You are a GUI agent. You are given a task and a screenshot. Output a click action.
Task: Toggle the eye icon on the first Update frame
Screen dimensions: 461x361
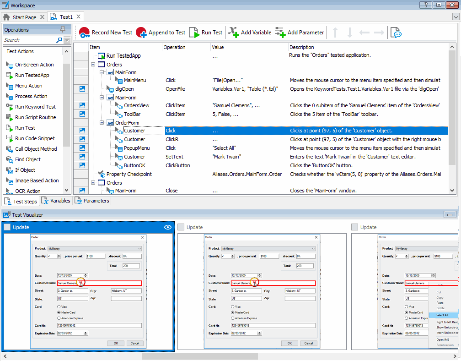tap(168, 227)
